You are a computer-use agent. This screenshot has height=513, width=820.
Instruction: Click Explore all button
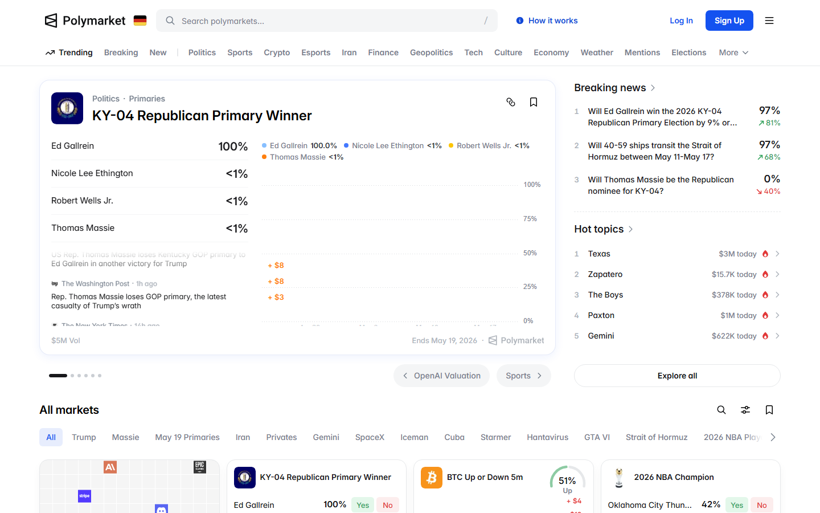(x=677, y=376)
